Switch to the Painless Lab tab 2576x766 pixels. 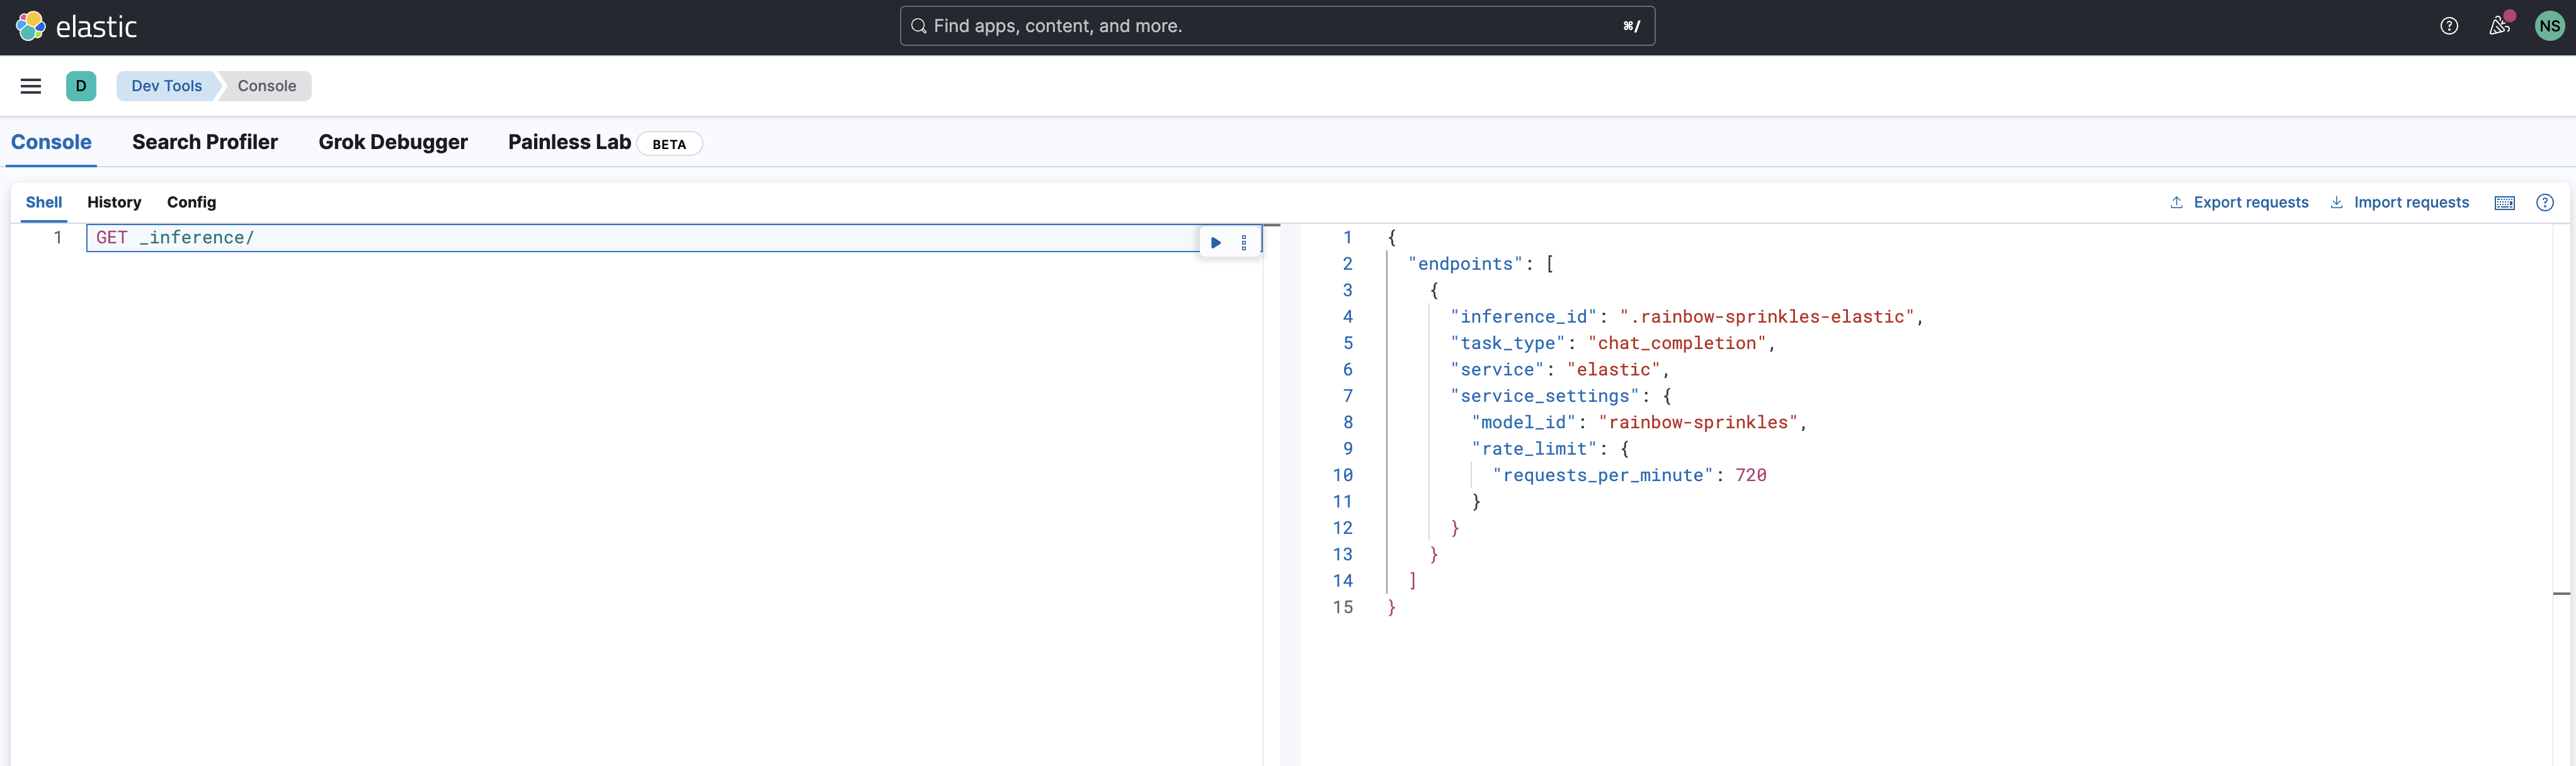coord(569,142)
